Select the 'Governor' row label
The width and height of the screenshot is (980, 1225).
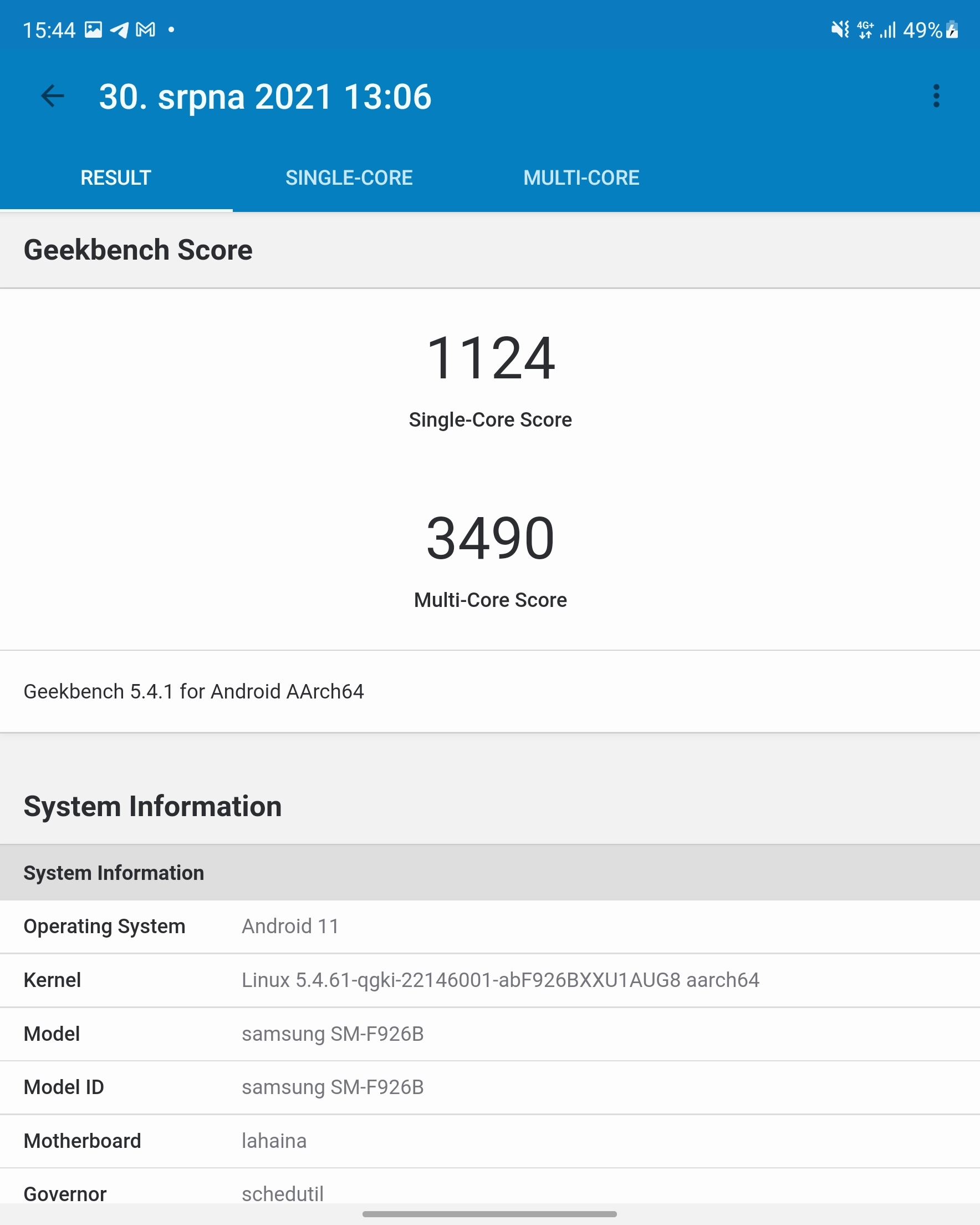[x=65, y=1194]
